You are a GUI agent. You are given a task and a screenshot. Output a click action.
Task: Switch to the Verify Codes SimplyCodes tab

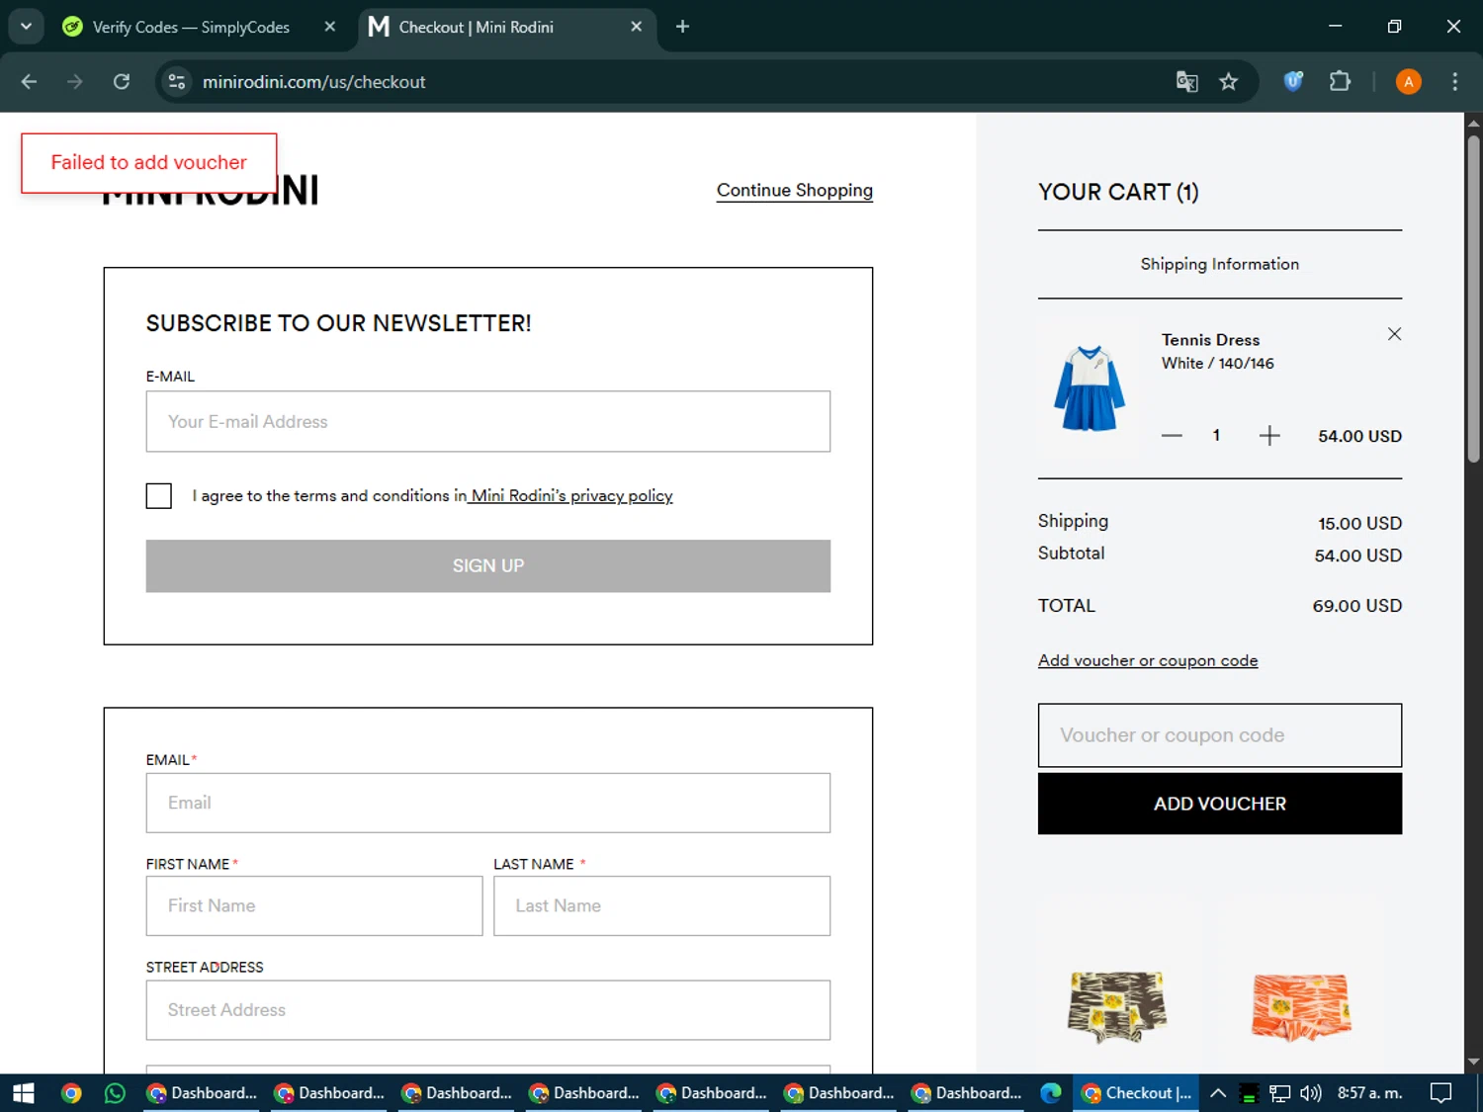[x=191, y=27]
